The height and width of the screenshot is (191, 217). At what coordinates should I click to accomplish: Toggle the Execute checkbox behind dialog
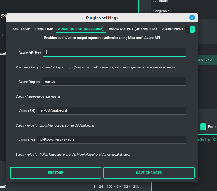coord(203,127)
